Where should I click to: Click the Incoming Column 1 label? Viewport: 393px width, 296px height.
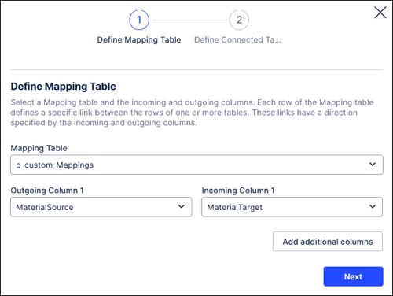pos(238,191)
